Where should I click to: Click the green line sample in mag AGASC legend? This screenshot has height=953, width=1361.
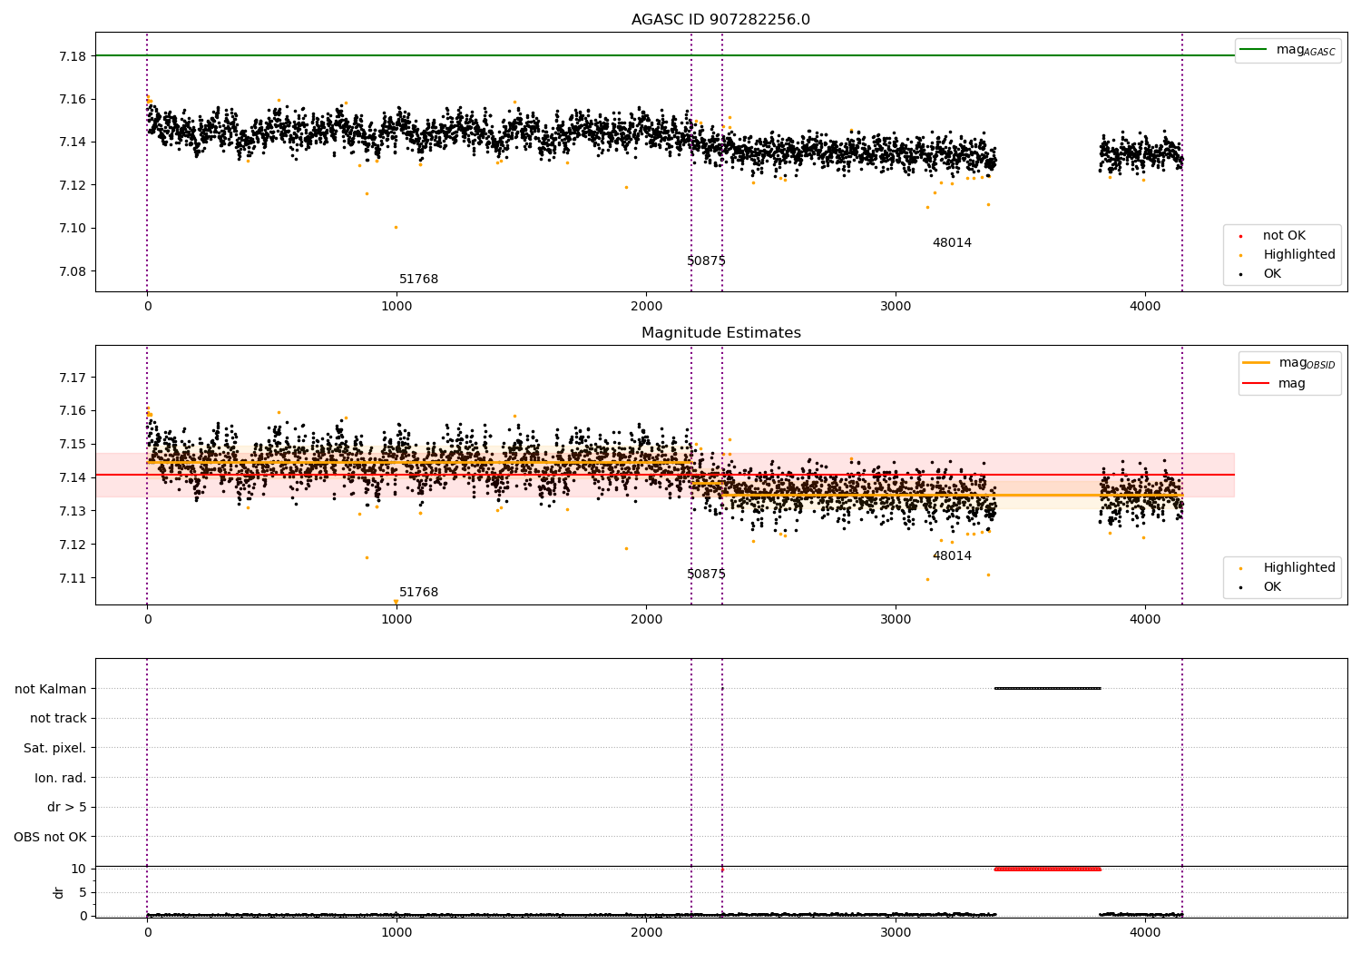(x=1254, y=50)
